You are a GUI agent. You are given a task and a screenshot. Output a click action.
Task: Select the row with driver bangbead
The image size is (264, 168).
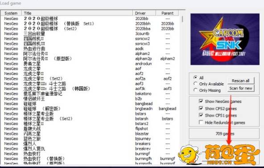point(90,104)
